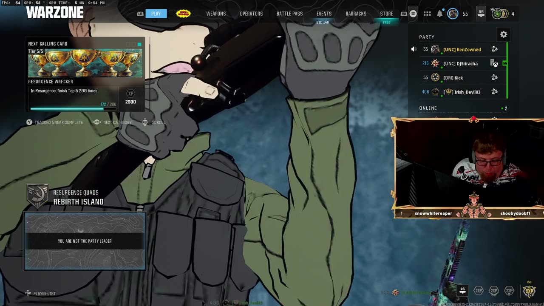The image size is (544, 306).
Task: Click Battle.net platform icon on KenZowned row
Action: click(495, 49)
